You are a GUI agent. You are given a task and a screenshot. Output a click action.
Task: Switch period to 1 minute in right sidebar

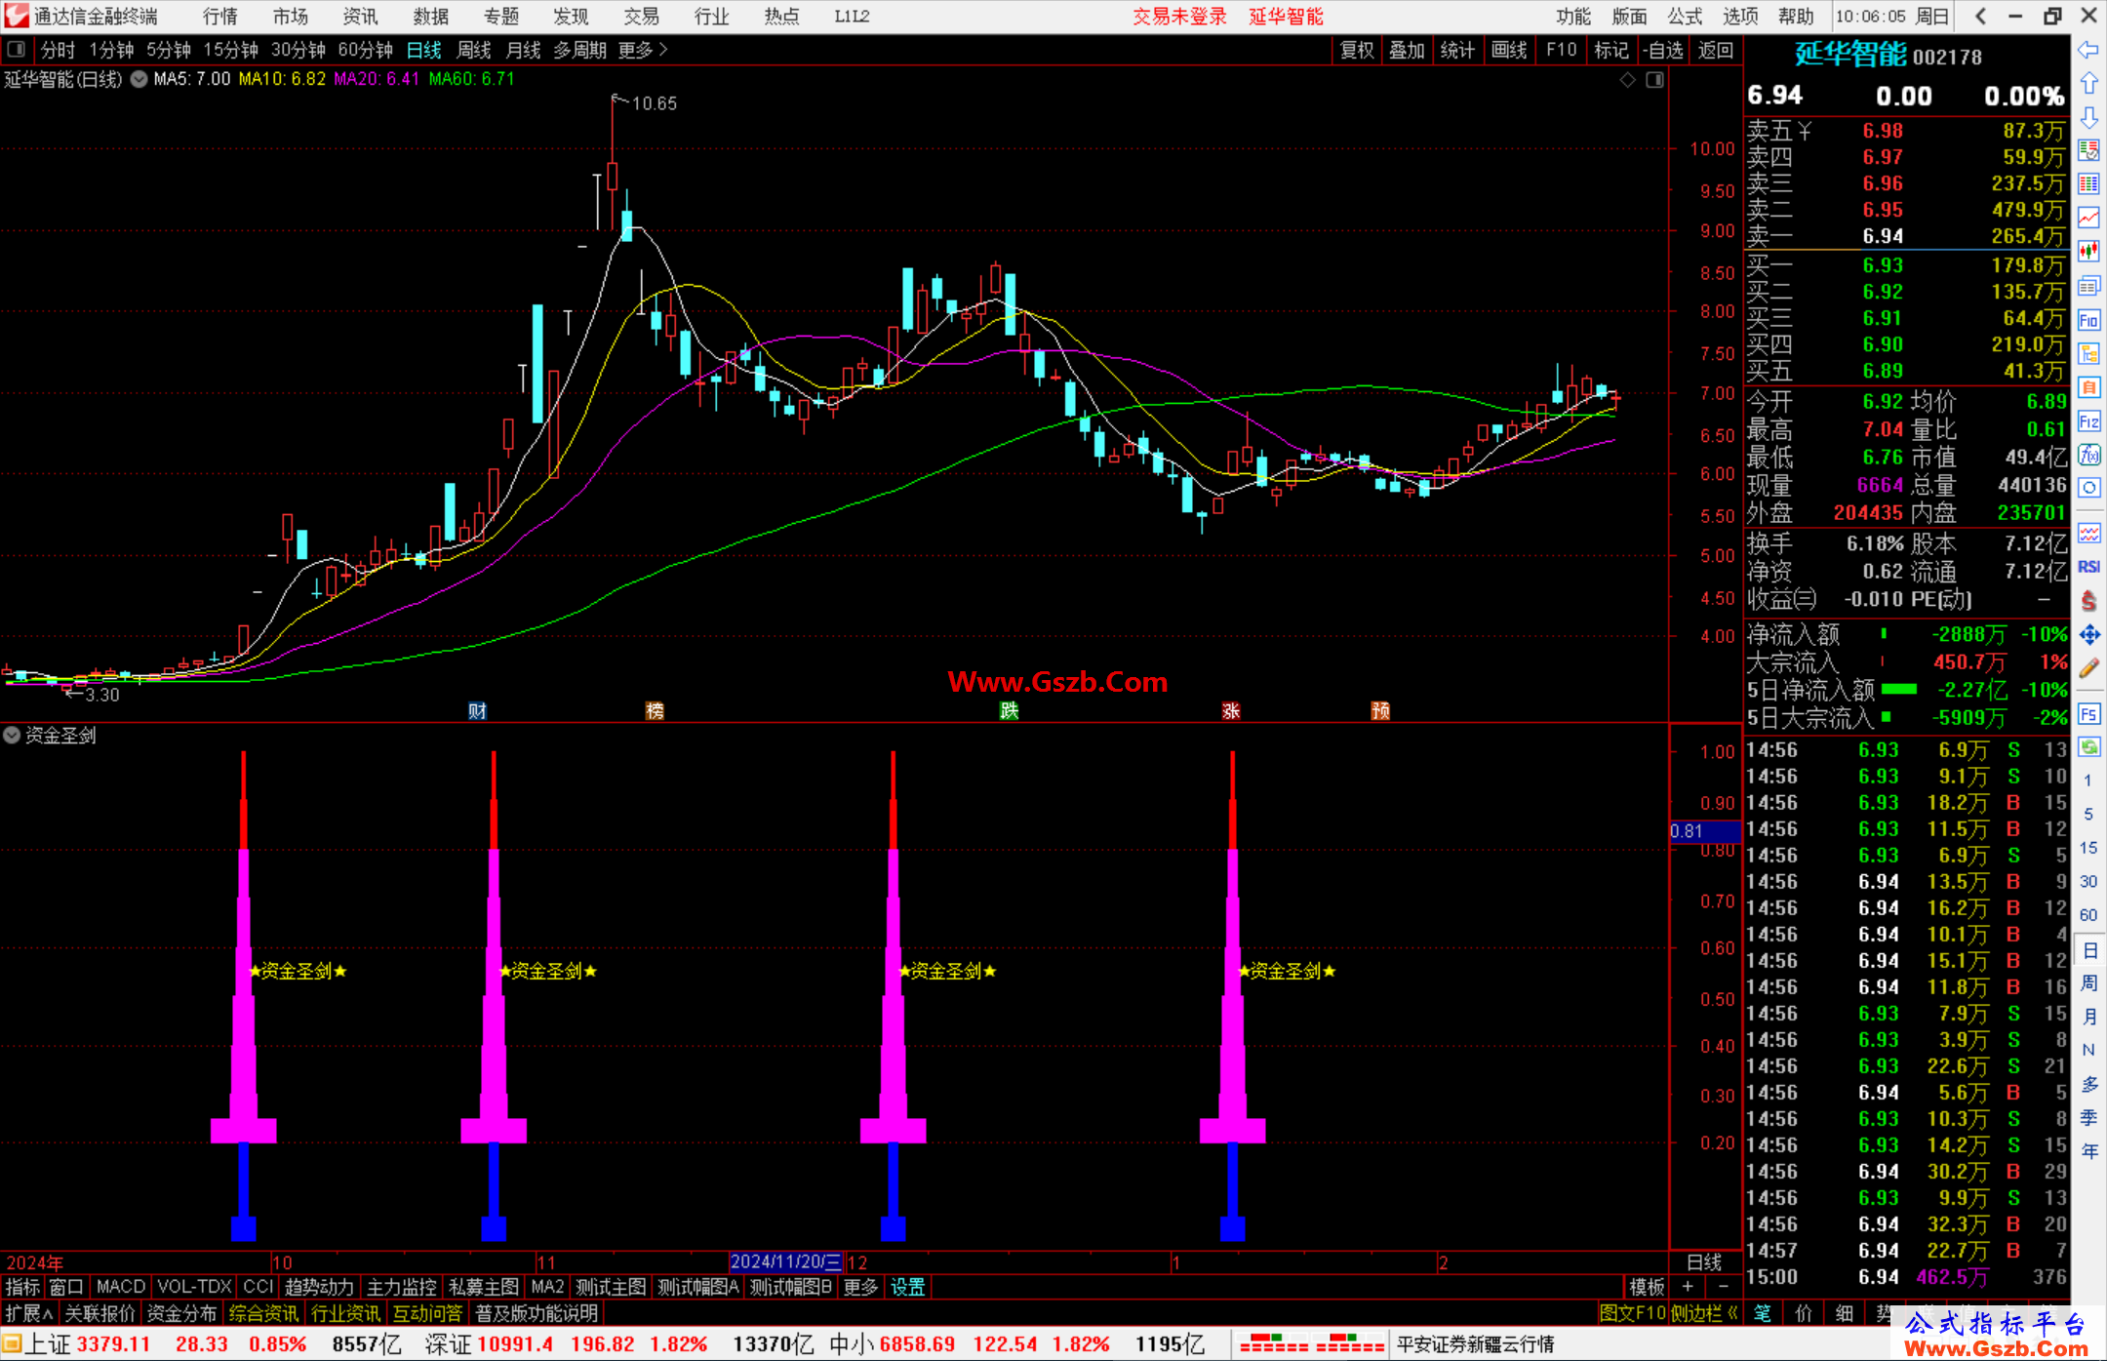pyautogui.click(x=2087, y=781)
